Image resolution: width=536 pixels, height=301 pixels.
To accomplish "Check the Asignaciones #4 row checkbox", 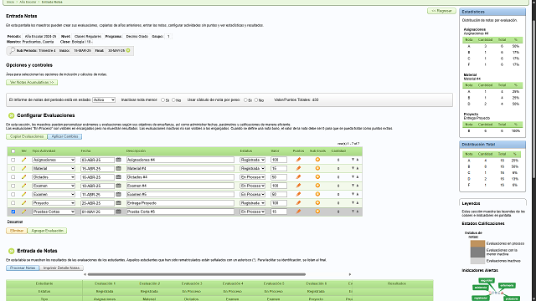I will point(13,160).
